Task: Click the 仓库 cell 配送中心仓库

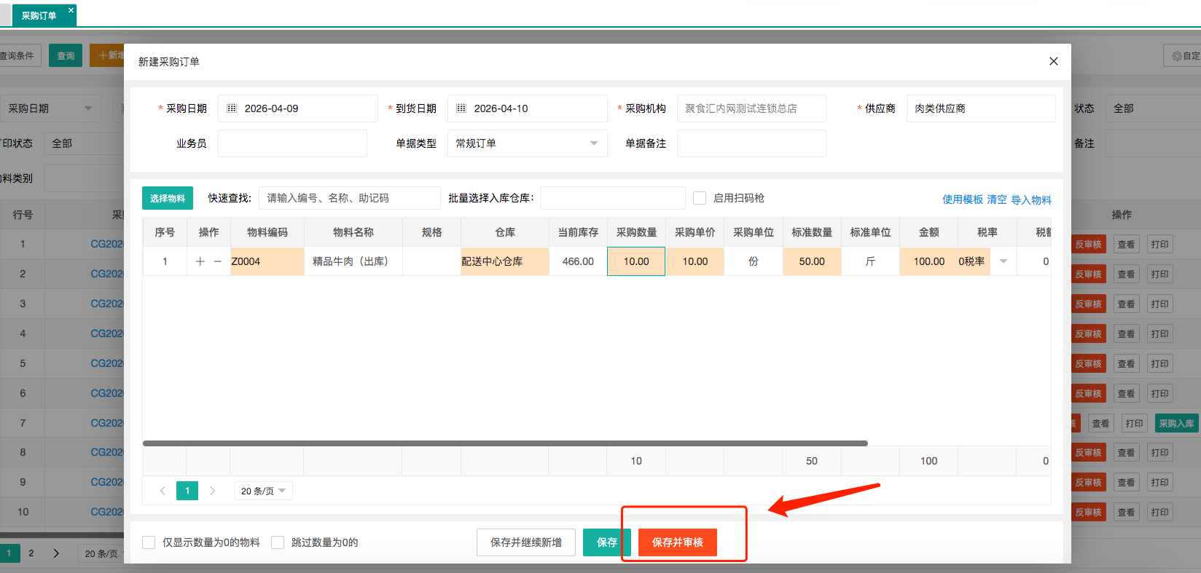Action: (x=505, y=261)
